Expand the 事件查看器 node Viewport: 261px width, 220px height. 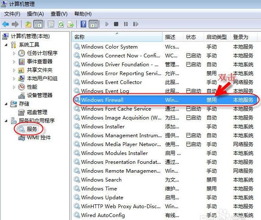click(14, 62)
